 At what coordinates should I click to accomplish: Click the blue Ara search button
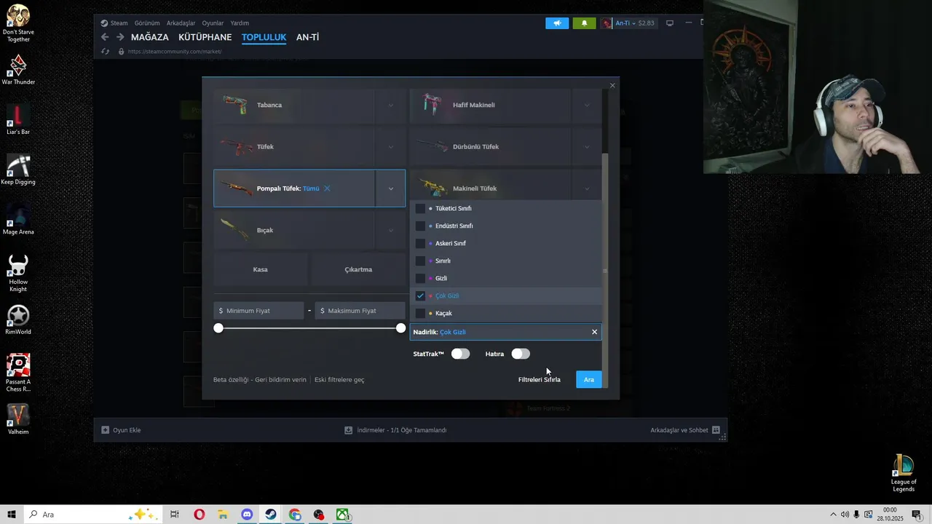(x=589, y=379)
